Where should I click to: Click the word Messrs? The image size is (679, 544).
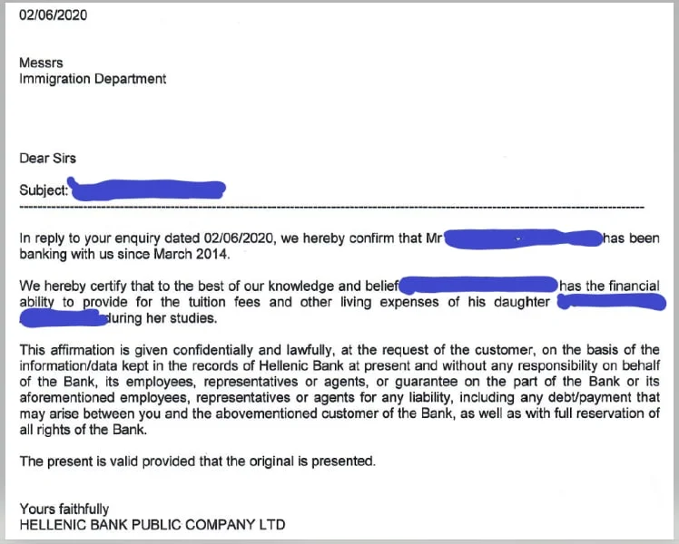pos(42,63)
